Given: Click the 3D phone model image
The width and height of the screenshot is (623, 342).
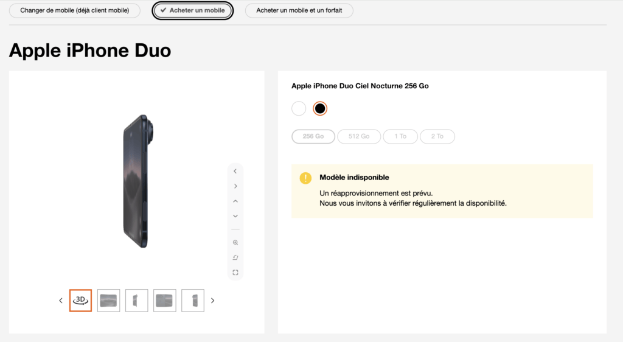Looking at the screenshot, I should 138,181.
